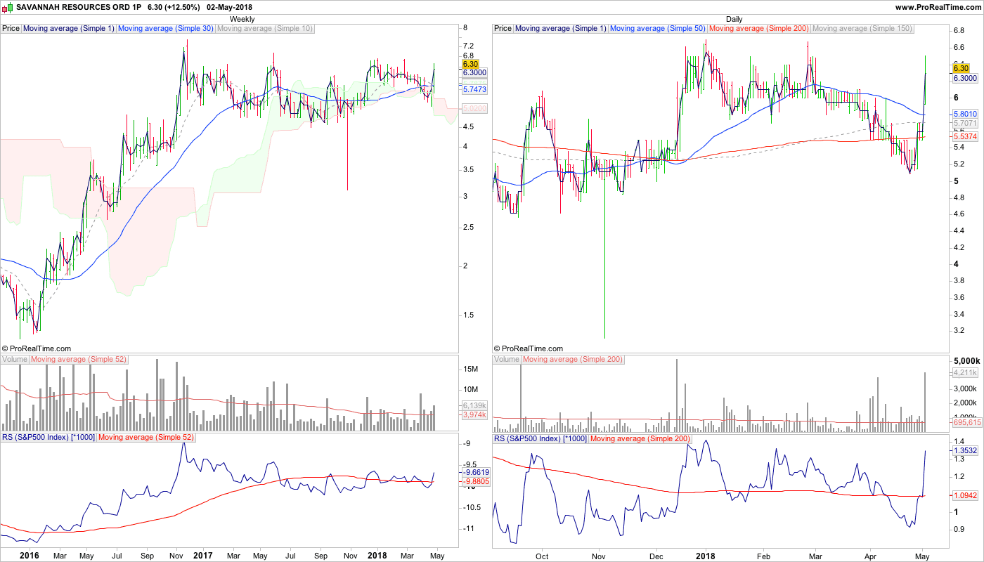Click the 02-May-2018 date in header

pos(229,7)
